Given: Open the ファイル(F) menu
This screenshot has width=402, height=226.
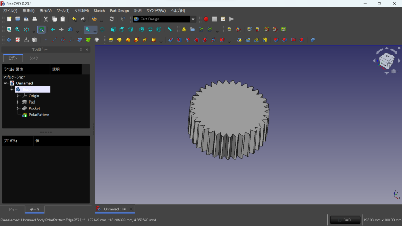Looking at the screenshot, I should pos(10,11).
